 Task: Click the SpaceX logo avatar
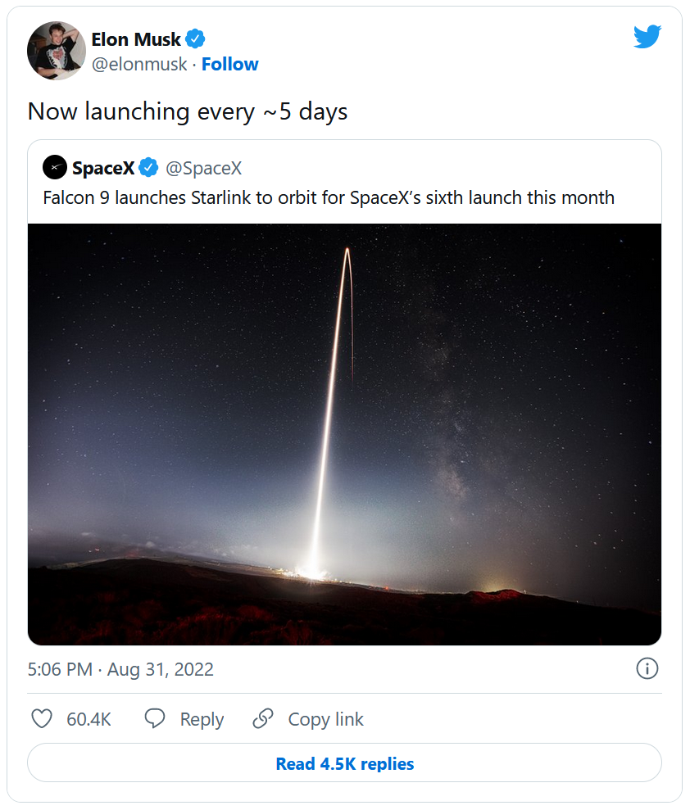tap(55, 168)
